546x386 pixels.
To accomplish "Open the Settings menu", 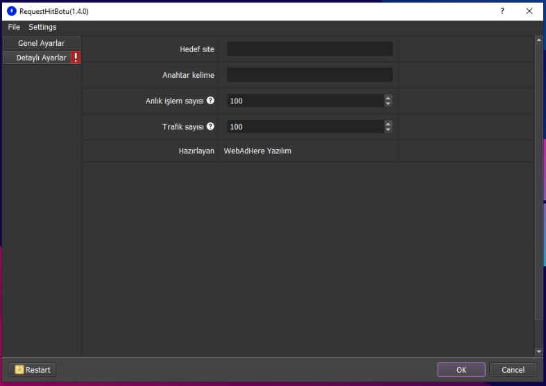I will 42,27.
